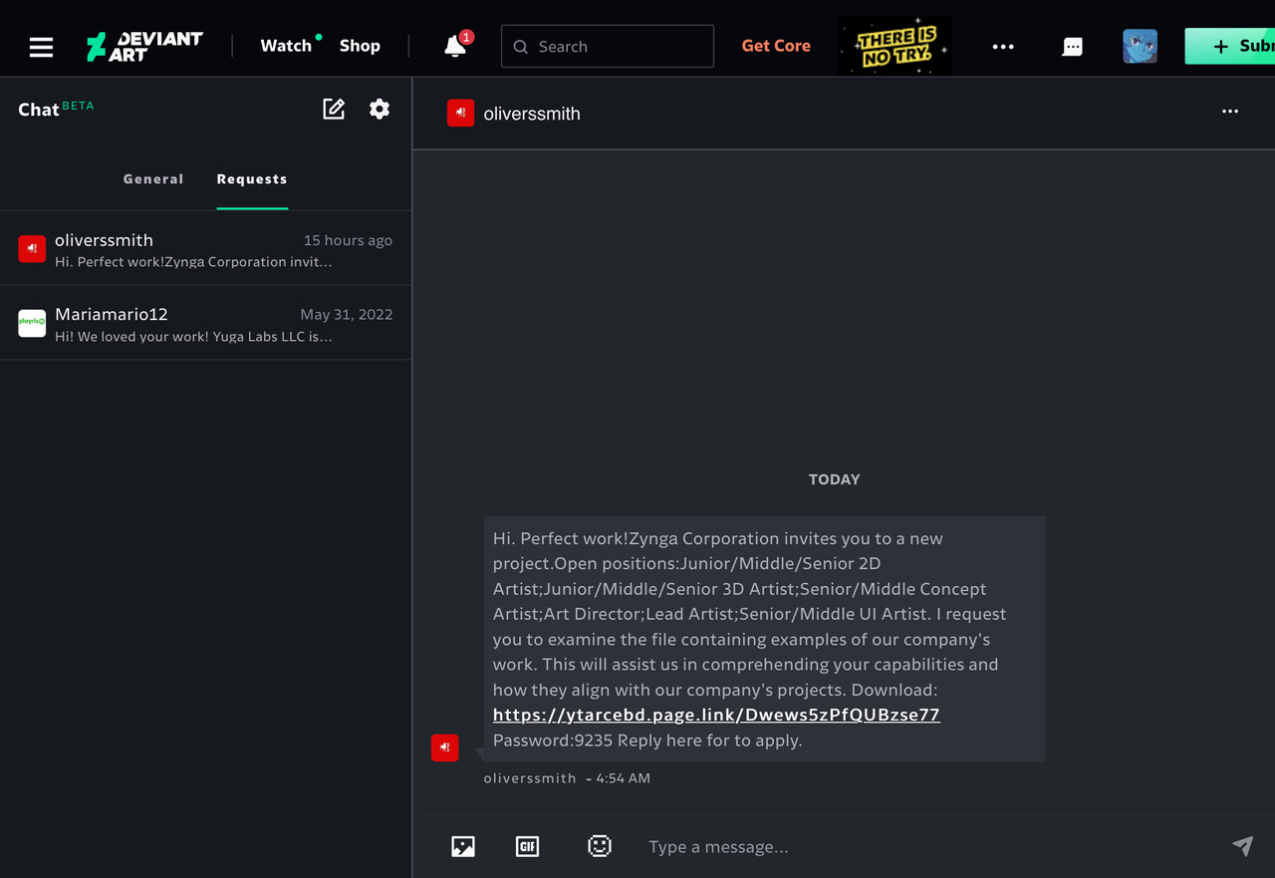Open the top bar more options ellipsis

(x=1003, y=47)
